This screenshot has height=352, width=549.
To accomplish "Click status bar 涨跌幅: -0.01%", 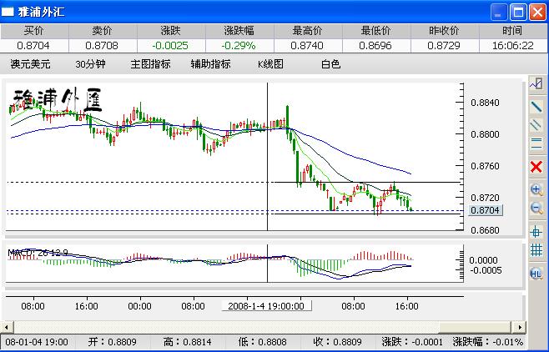I will point(488,342).
